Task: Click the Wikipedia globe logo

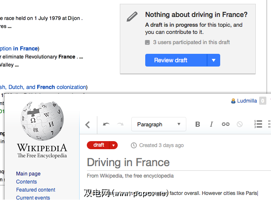Action: tap(41, 121)
